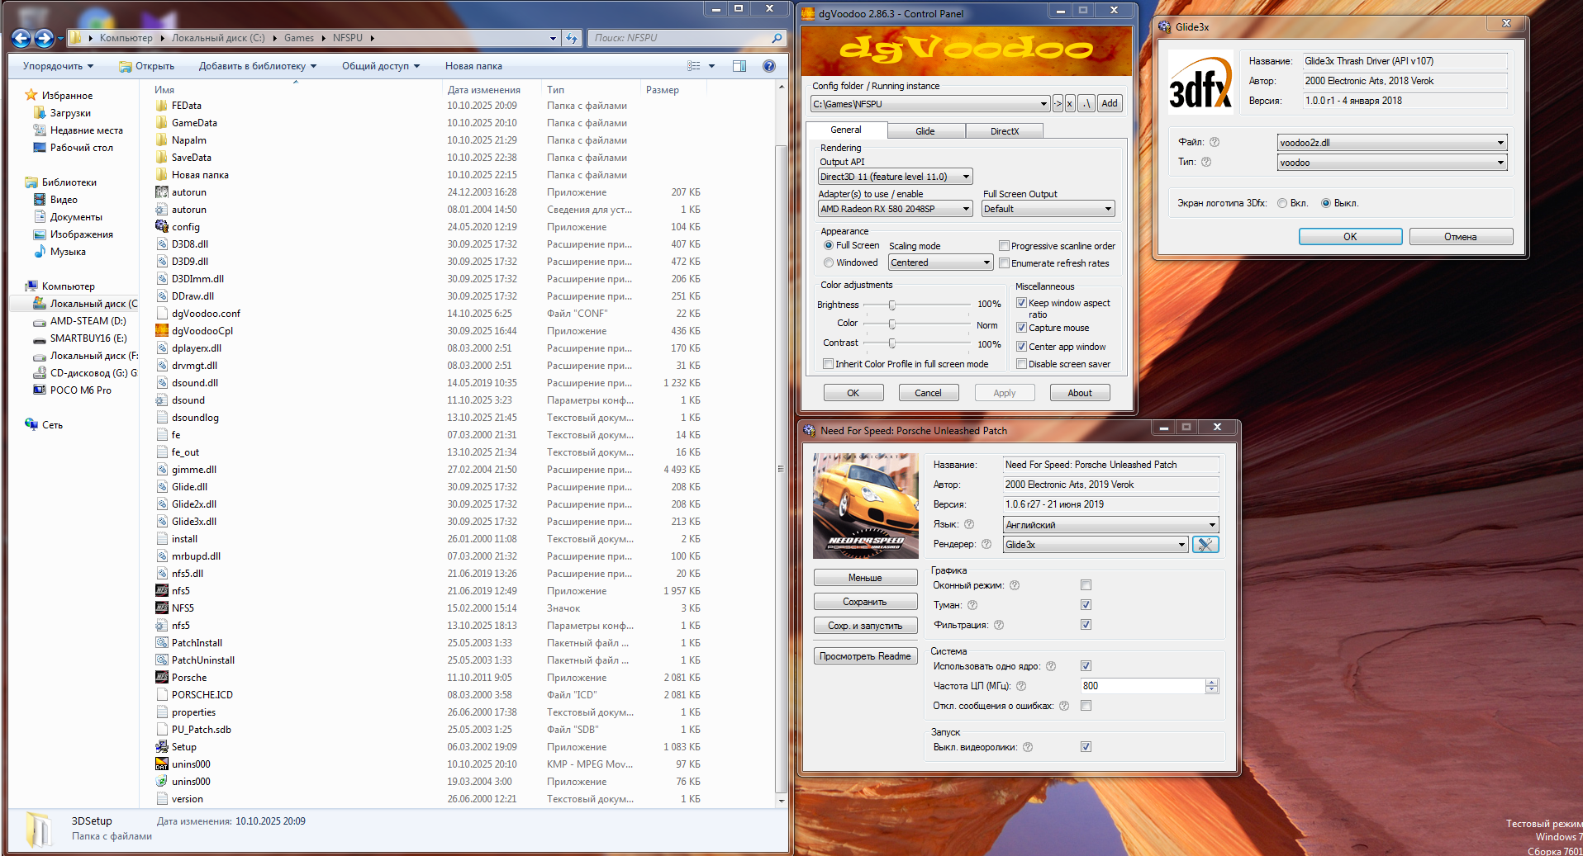Select the config application icon in file list
Viewport: 1583px width, 856px height.
162,227
